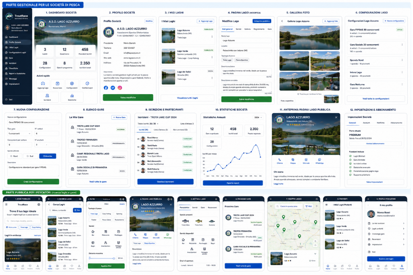Screen dimensions: 413x275
Task: Open the Tipo gara dropdown in Nuova Configurazione
Action: click(x=19, y=134)
